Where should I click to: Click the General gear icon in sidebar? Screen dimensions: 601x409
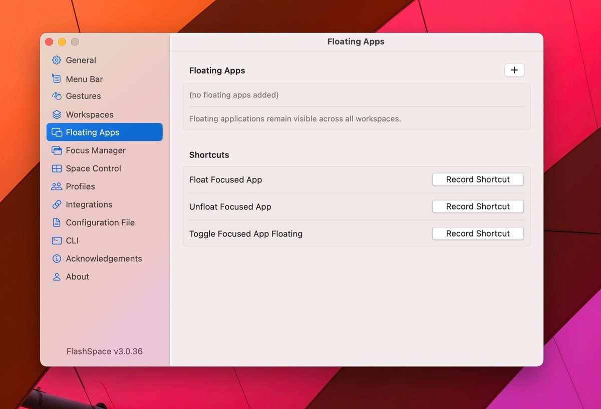[x=57, y=60]
